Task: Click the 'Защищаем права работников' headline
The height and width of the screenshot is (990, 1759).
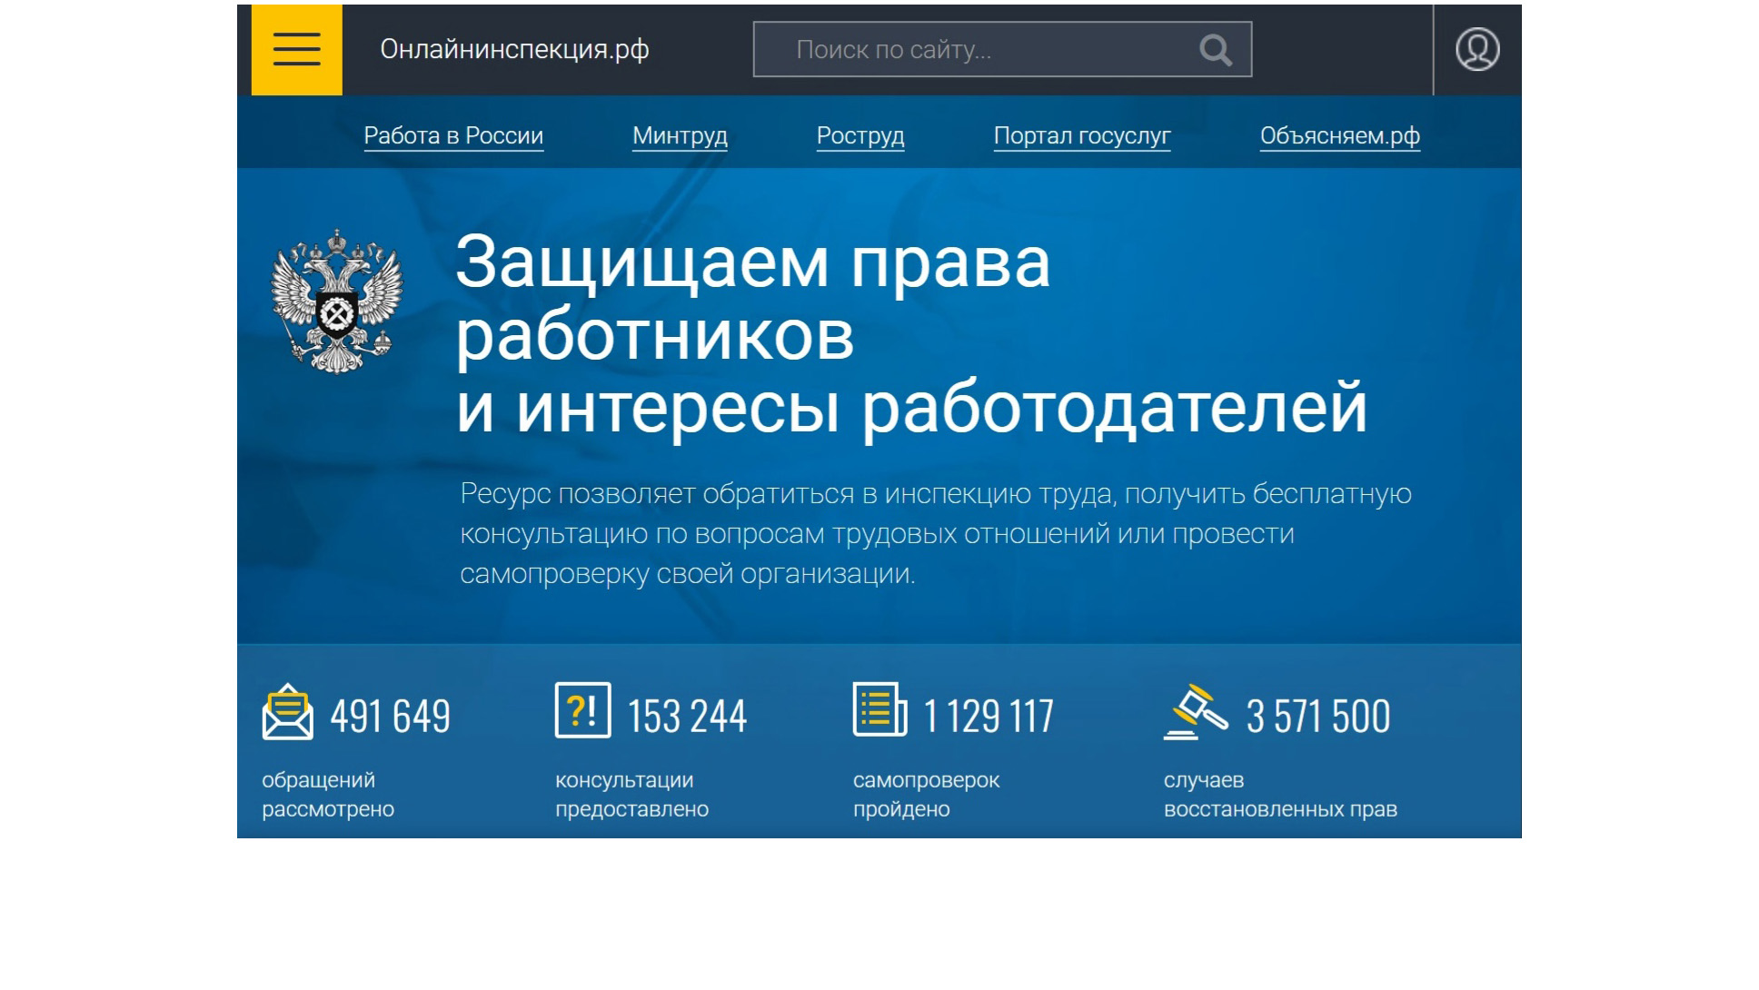Action: point(752,300)
